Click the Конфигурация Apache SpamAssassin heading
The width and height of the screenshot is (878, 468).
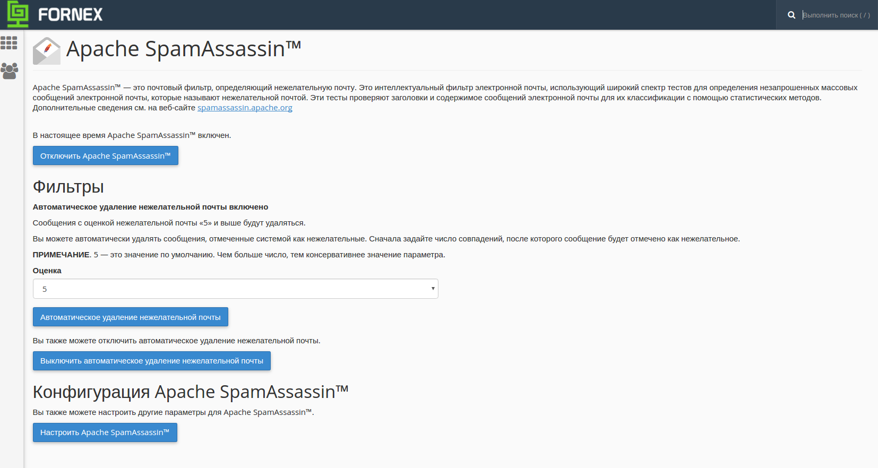(191, 392)
